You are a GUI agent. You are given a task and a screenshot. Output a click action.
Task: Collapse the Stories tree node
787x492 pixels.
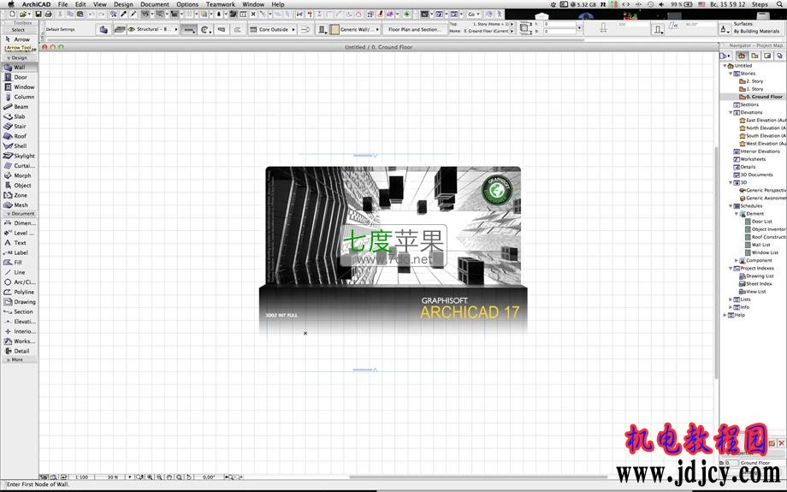pos(731,74)
